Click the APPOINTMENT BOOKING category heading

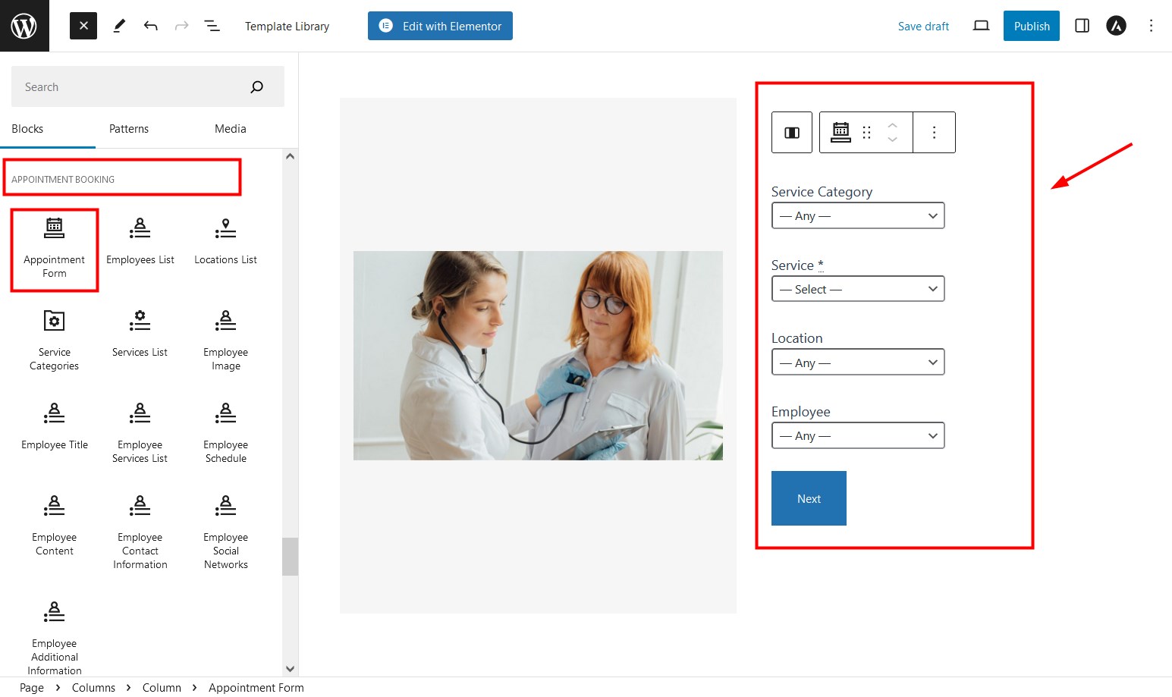point(63,179)
